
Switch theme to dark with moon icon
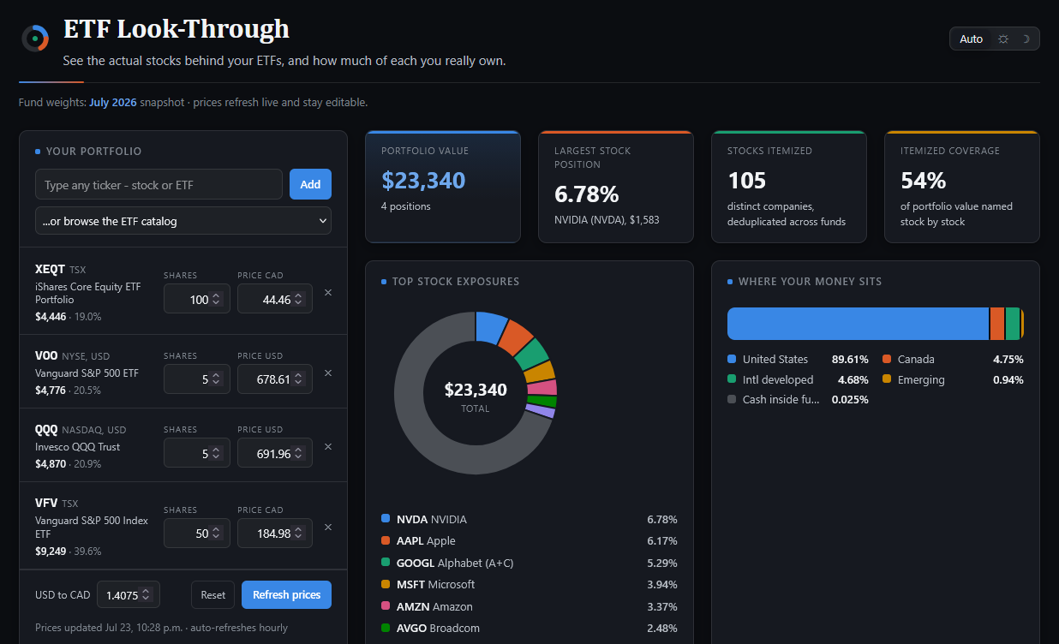pyautogui.click(x=1026, y=39)
